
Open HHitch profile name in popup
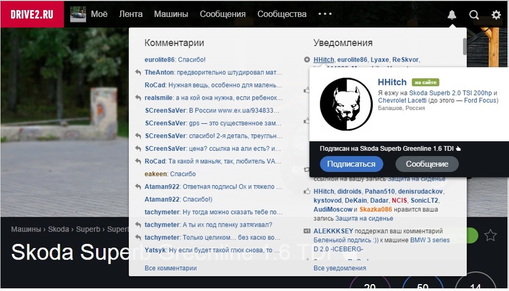392,82
